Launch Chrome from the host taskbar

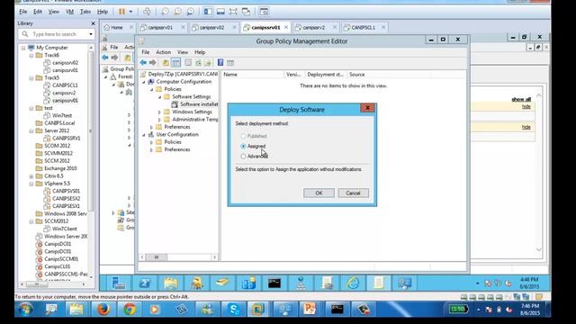tap(130, 310)
